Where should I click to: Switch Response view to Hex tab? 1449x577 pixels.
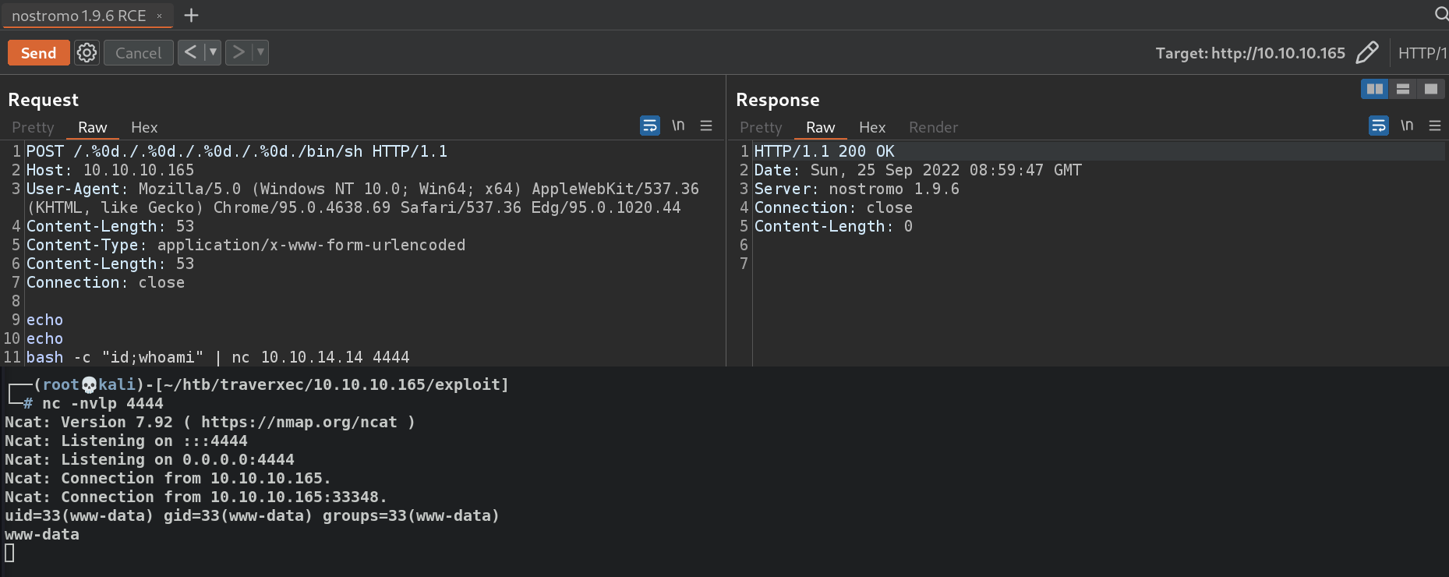point(872,127)
